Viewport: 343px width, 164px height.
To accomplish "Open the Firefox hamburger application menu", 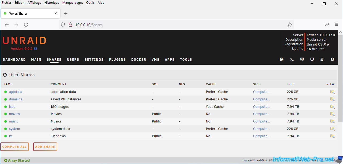I will point(336,24).
